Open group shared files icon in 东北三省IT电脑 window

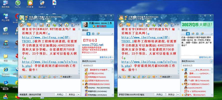[29, 25]
